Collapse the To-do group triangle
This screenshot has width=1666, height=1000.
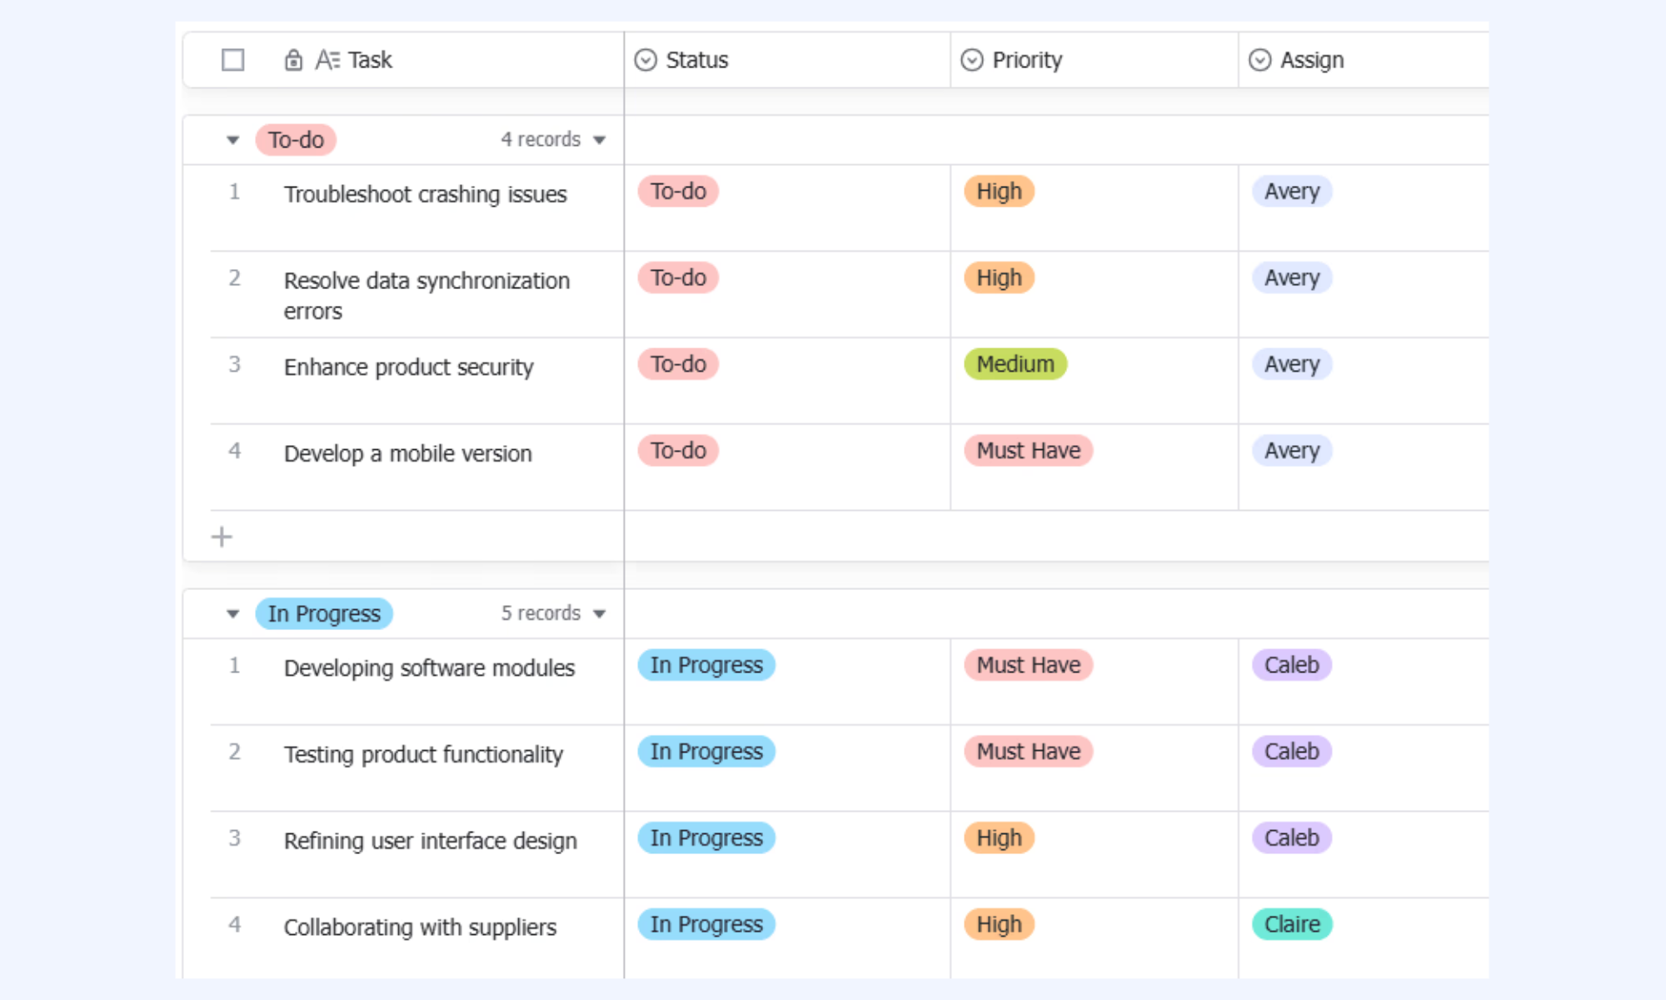[x=233, y=140]
